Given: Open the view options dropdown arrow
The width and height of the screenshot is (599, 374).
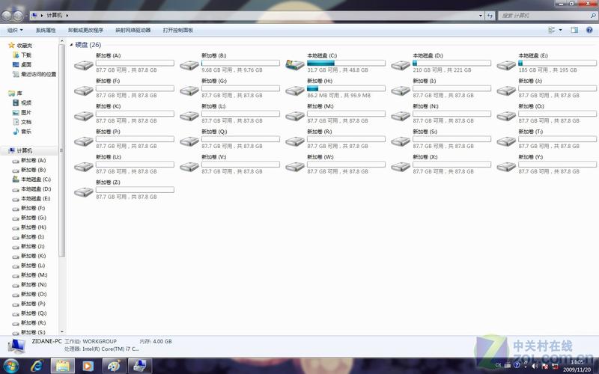Looking at the screenshot, I should tap(560, 30).
